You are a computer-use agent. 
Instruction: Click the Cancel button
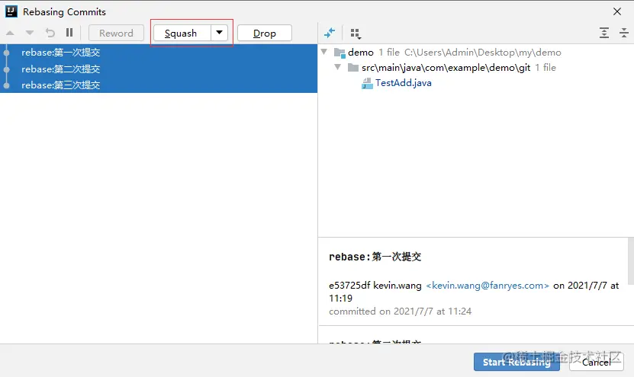point(597,362)
